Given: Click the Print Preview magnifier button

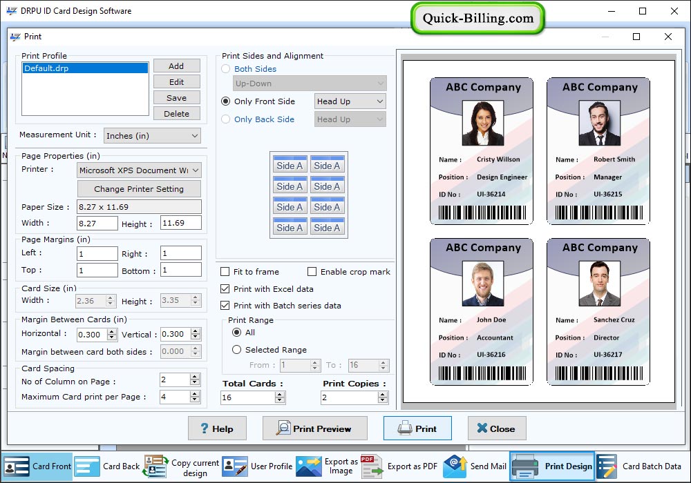Looking at the screenshot, I should coord(314,428).
